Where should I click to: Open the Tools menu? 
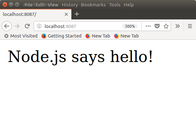click(x=115, y=5)
